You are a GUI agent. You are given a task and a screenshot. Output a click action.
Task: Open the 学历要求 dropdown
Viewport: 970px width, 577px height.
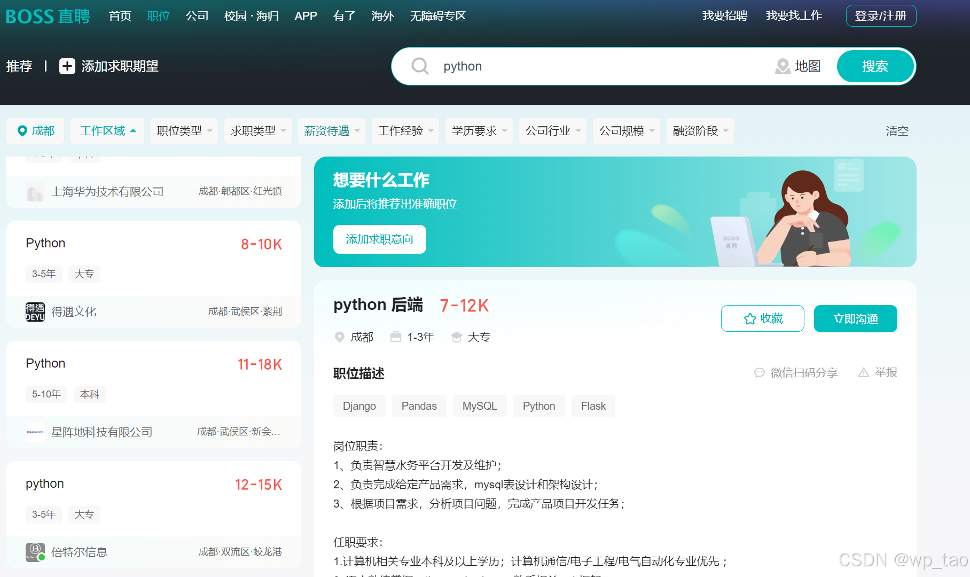tap(479, 131)
